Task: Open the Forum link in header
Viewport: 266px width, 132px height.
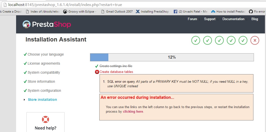Action: [x=192, y=19]
